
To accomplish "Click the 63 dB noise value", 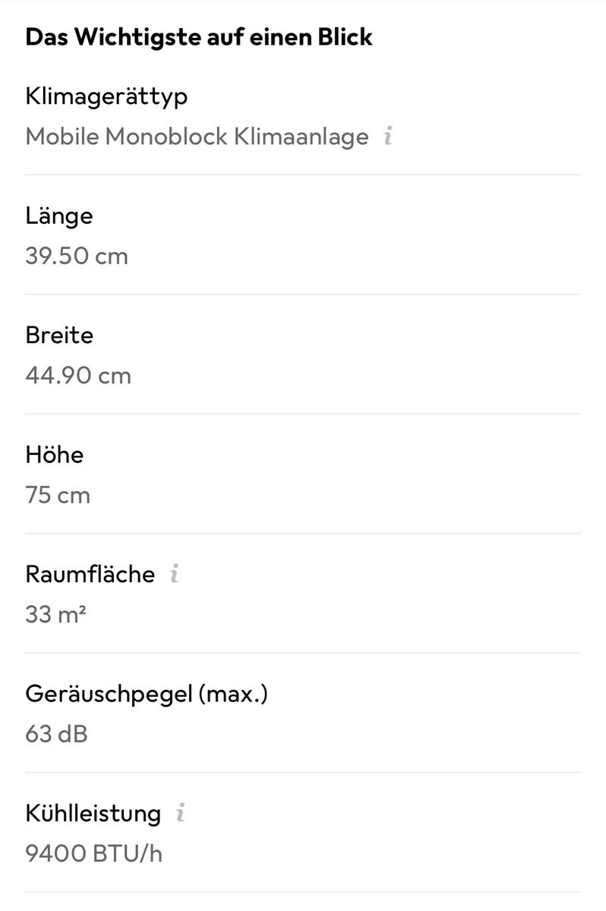I will point(56,734).
